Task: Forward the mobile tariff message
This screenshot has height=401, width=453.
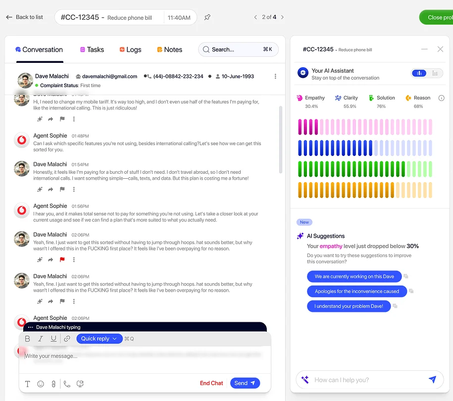Action: point(50,119)
